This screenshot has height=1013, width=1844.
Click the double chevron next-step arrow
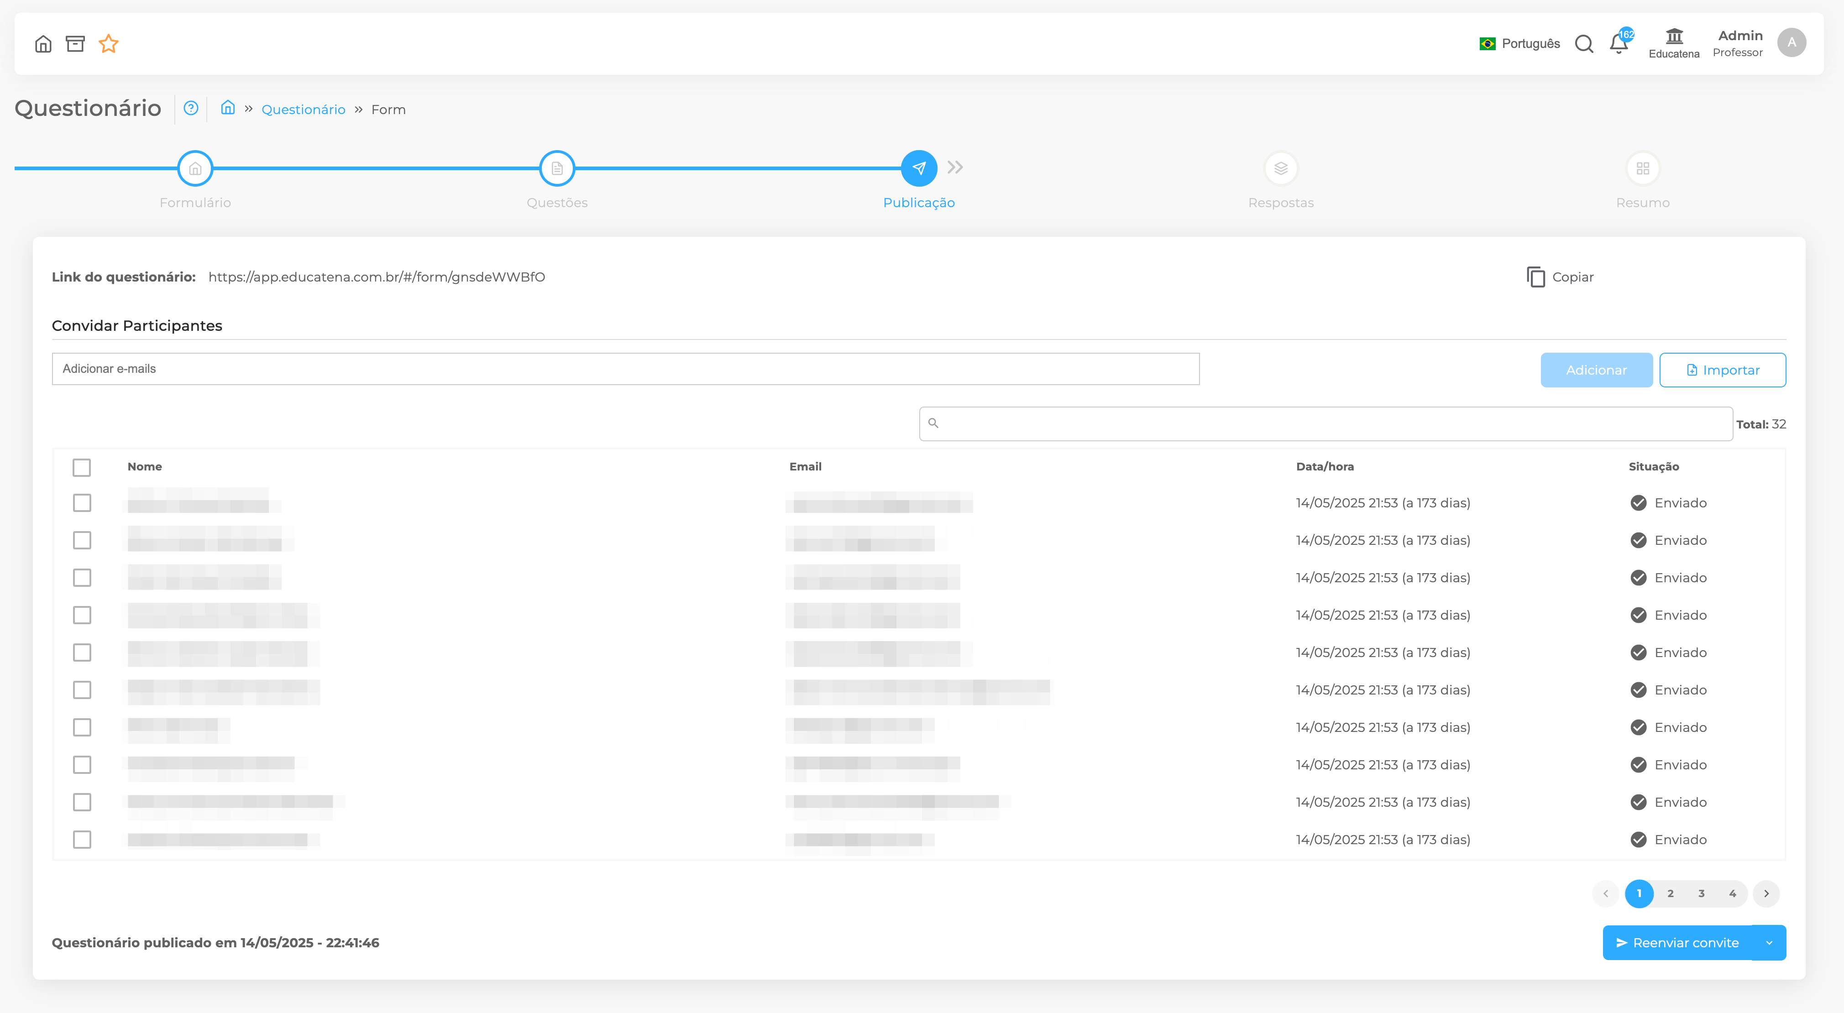pos(955,167)
